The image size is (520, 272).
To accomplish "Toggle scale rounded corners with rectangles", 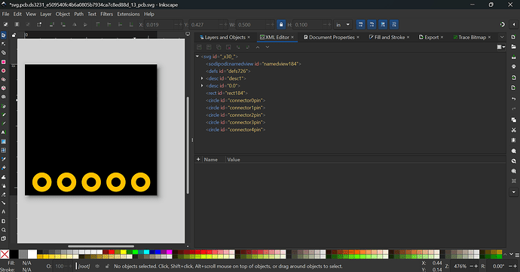I will point(372,25).
